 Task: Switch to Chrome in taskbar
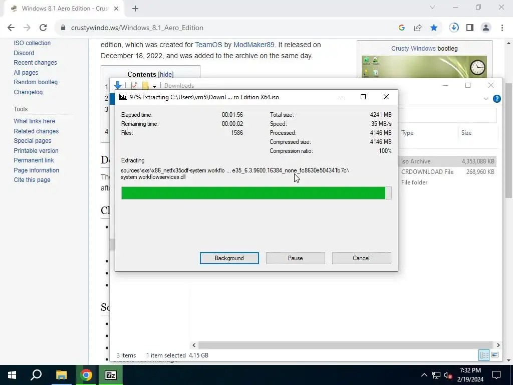(x=86, y=375)
